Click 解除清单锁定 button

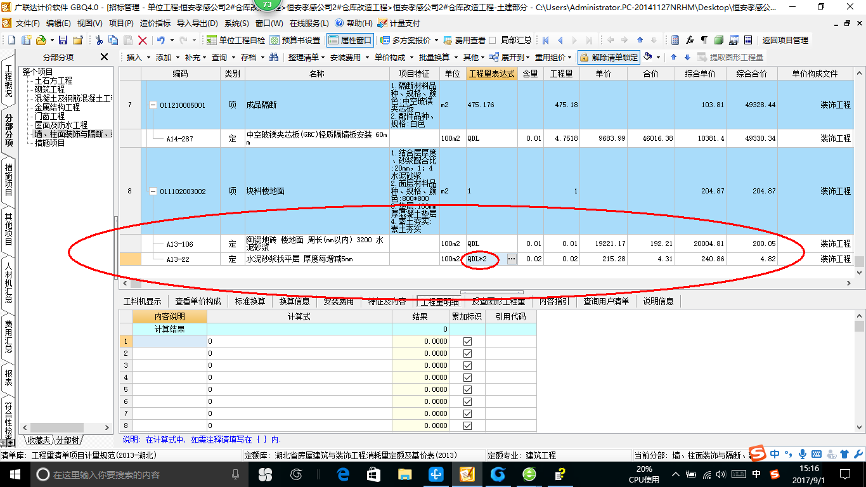pyautogui.click(x=609, y=57)
